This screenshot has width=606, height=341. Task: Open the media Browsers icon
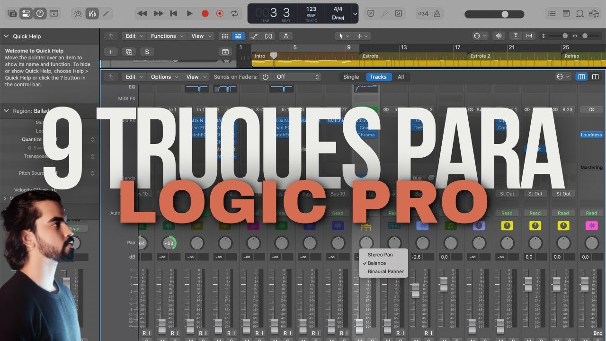(594, 14)
